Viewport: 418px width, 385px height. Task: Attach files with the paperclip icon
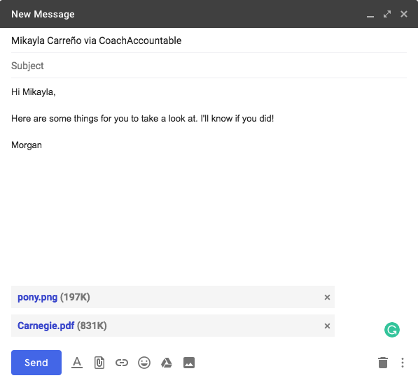tap(99, 363)
